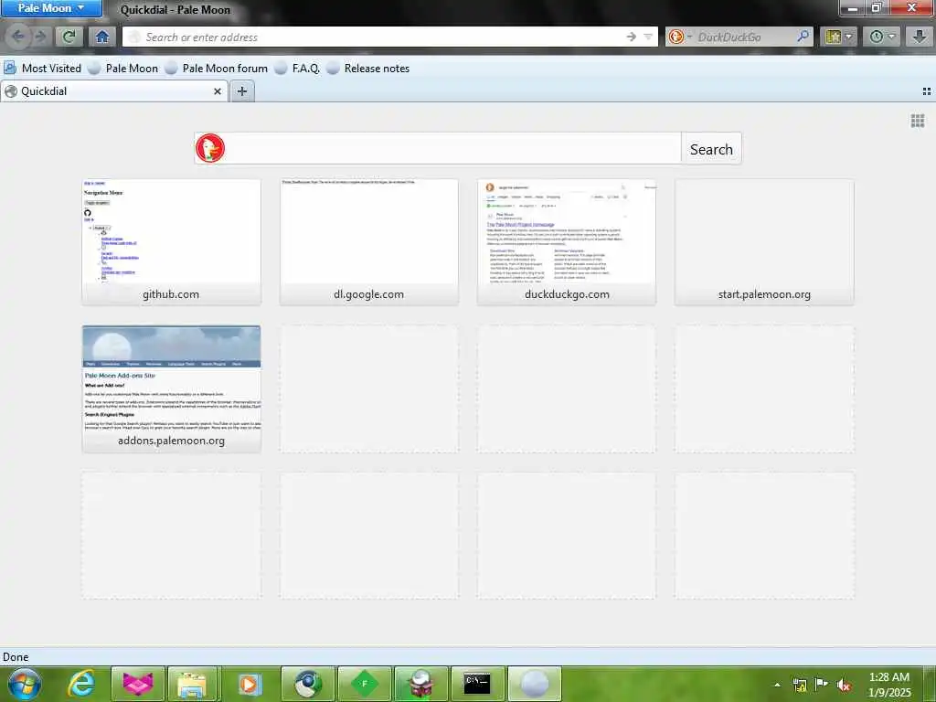Viewport: 936px width, 702px height.
Task: Go forward with the forward arrow button
Action: point(40,37)
